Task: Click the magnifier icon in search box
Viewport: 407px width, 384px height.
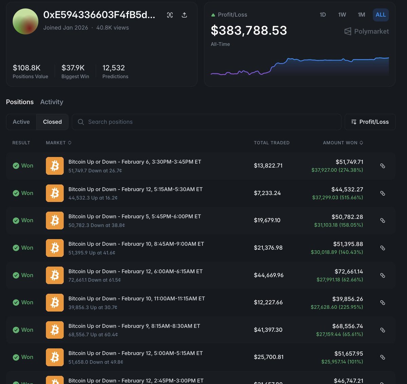Action: pyautogui.click(x=81, y=122)
